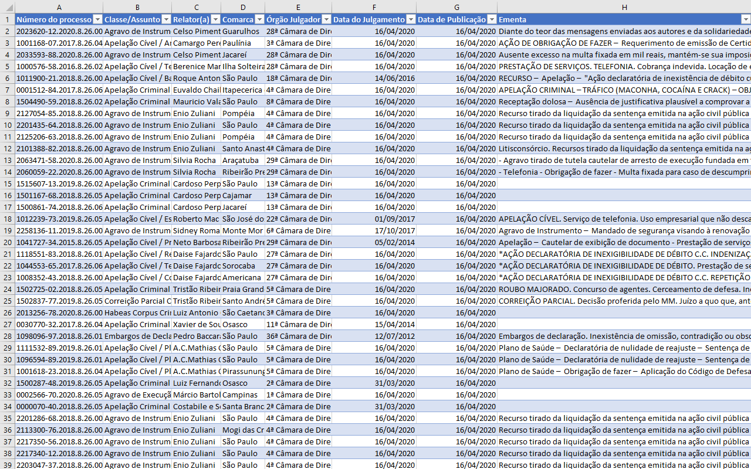Select row 1 header
751x469 pixels.
point(8,19)
